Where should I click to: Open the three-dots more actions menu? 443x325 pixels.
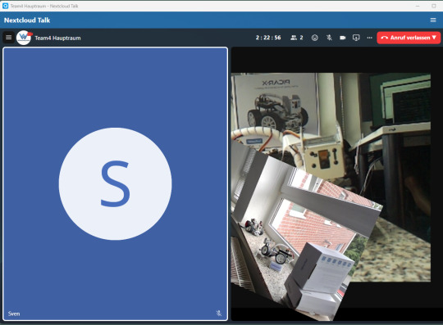[x=369, y=38]
